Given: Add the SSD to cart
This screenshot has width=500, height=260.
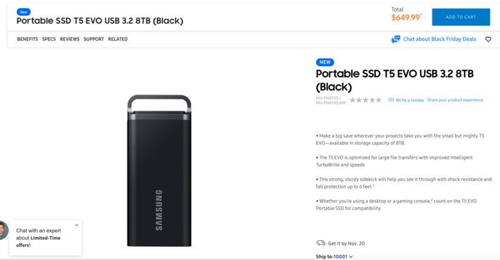Looking at the screenshot, I should 461,17.
